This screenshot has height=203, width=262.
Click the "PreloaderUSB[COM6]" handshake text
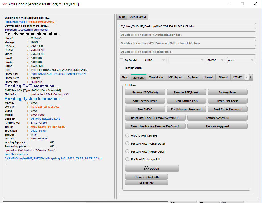coord(41,22)
